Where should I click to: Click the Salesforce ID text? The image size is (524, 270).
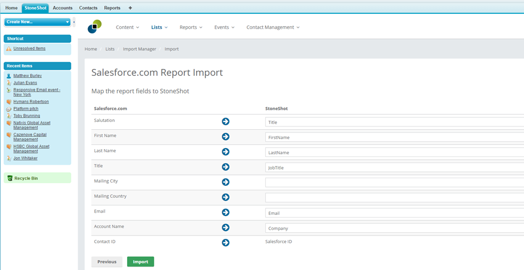(278, 242)
